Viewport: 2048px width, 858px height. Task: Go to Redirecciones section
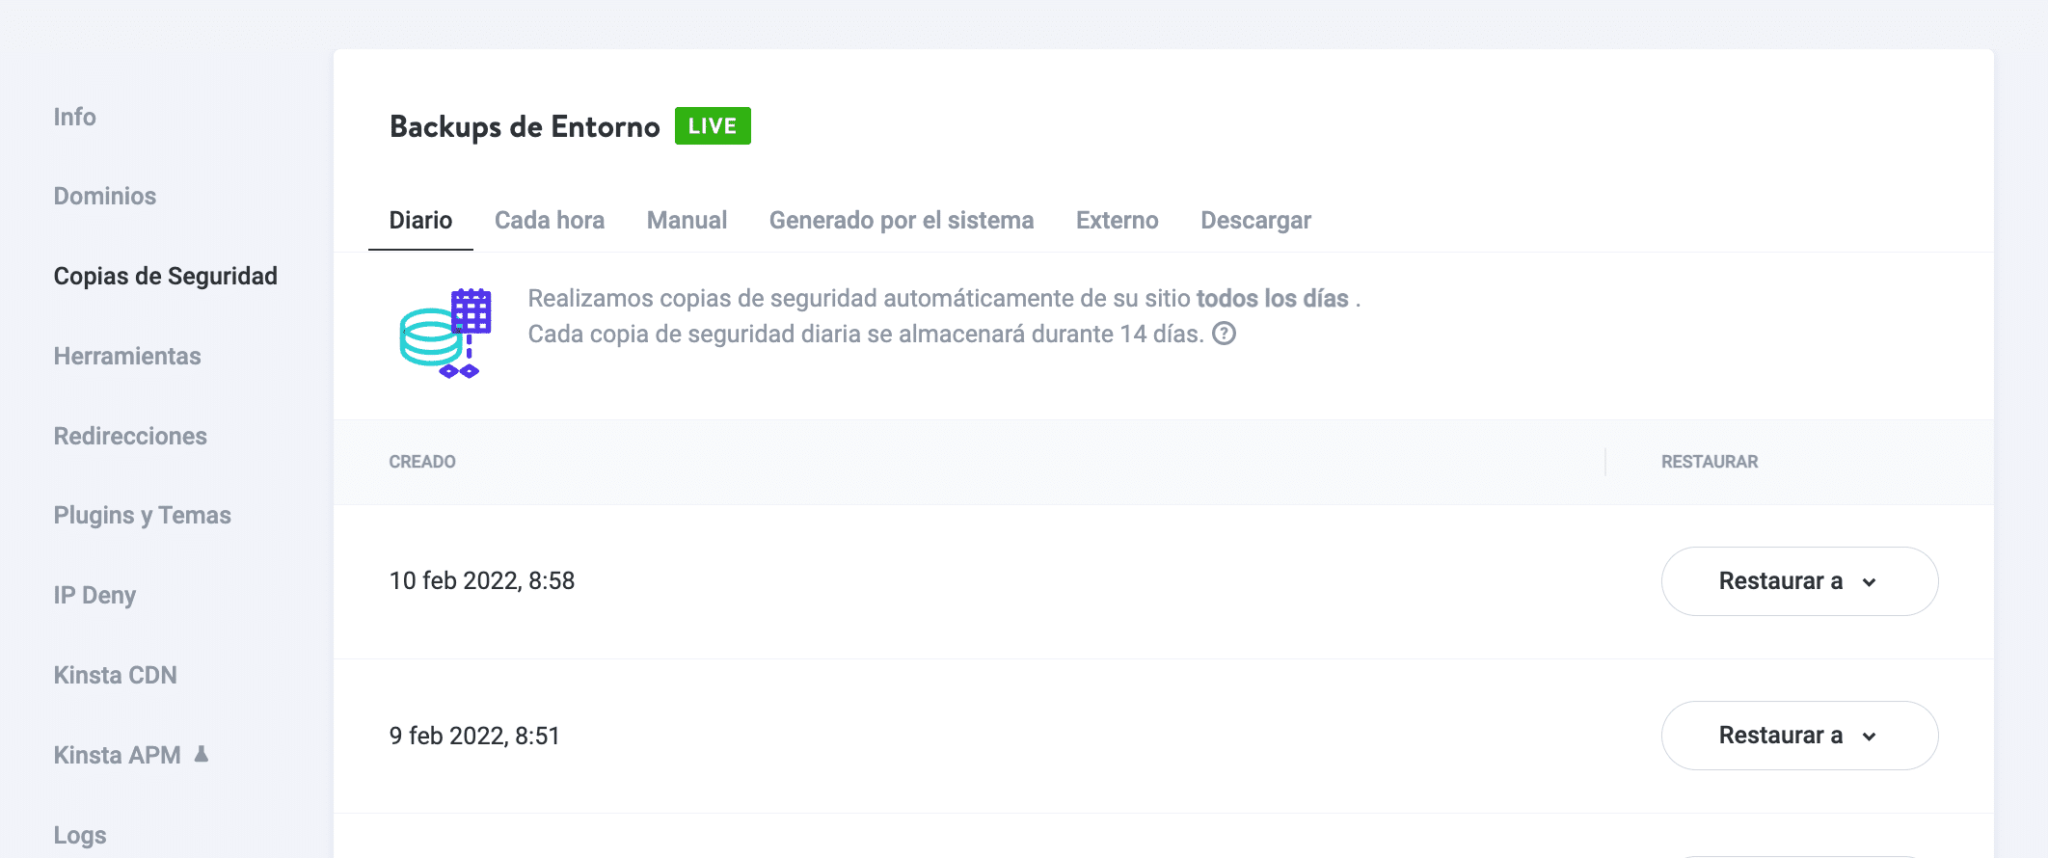coord(130,437)
